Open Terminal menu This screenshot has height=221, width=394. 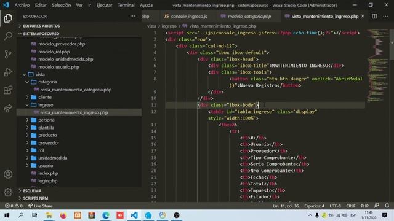pos(126,5)
